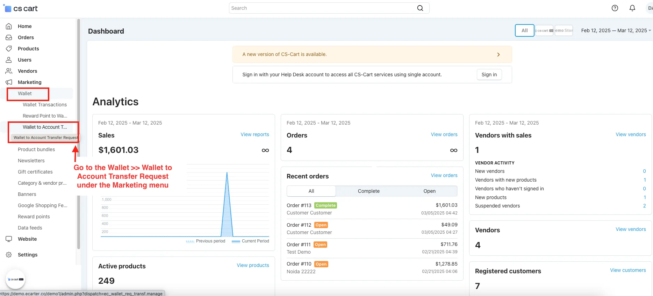Click the Orders inbox icon
This screenshot has height=296, width=653.
pos(9,37)
